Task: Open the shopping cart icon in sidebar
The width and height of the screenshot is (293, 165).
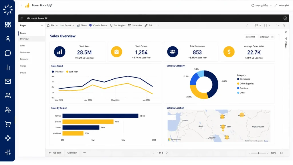Action: click(x=8, y=124)
